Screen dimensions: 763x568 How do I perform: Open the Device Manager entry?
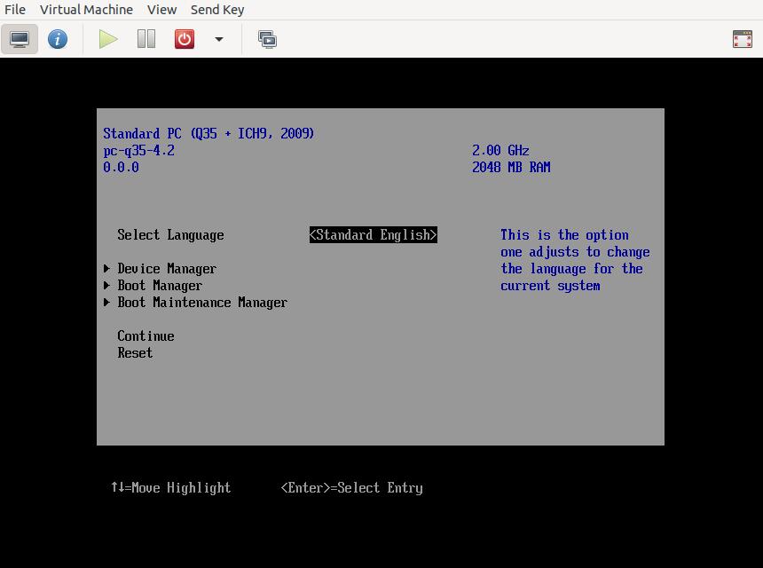[x=167, y=269]
